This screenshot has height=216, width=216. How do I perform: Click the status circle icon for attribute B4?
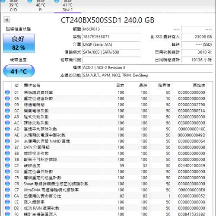click(x=7, y=141)
